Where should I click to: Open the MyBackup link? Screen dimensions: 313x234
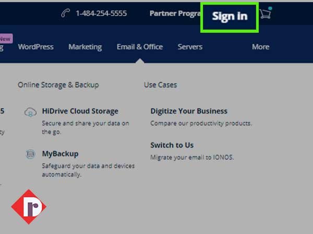tap(61, 154)
